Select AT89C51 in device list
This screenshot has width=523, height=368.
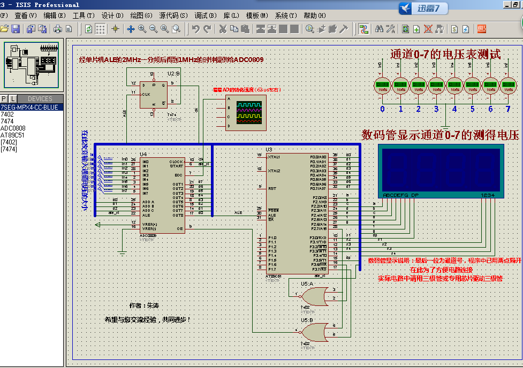[x=32, y=135]
